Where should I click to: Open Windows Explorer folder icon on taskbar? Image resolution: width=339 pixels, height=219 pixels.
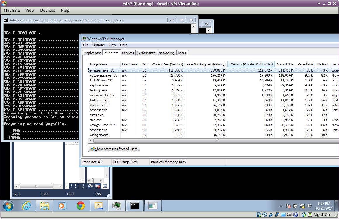click(x=44, y=206)
